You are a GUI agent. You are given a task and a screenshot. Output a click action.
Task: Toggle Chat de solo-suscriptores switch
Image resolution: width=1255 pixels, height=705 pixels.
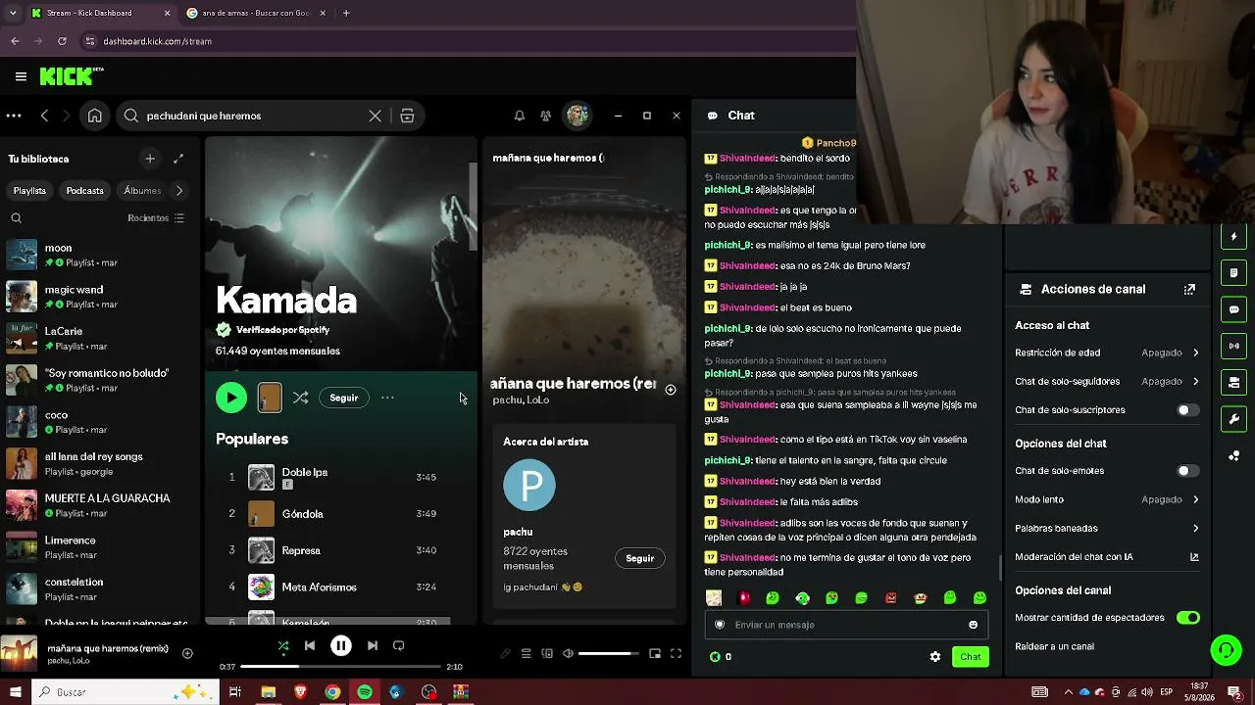point(1187,410)
